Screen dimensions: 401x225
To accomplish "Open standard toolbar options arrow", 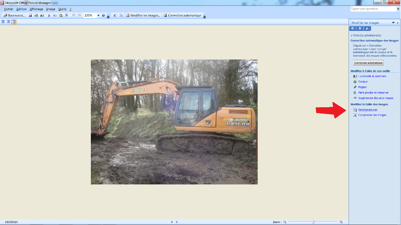I will click(x=108, y=17).
